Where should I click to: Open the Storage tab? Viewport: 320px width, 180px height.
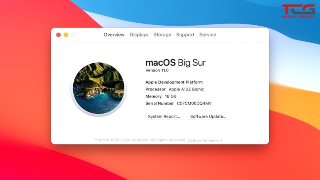tap(162, 35)
